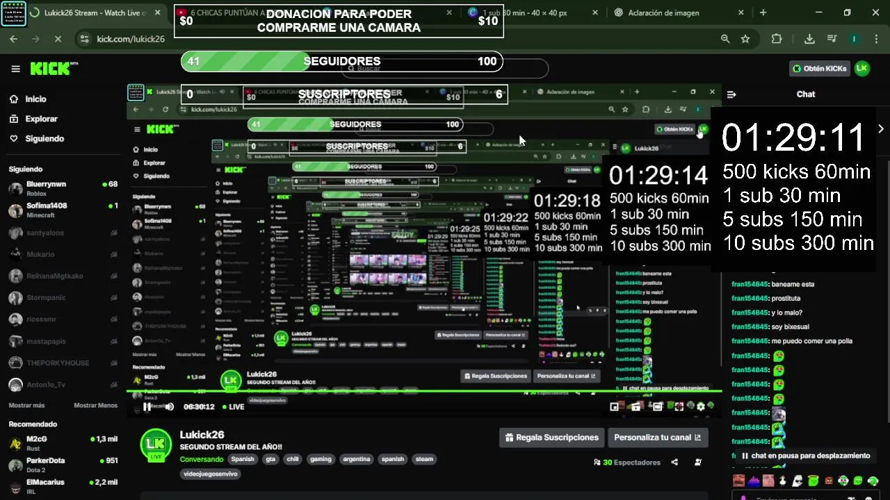Select the gaming tag
890x500 pixels.
(321, 459)
